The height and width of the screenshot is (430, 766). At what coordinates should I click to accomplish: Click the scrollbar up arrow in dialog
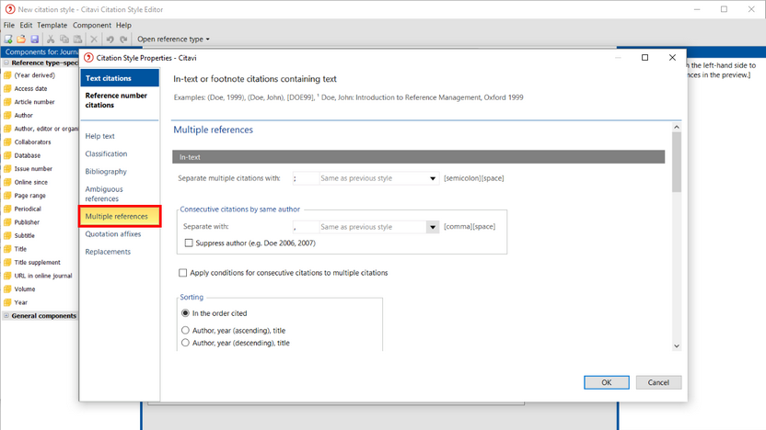677,127
